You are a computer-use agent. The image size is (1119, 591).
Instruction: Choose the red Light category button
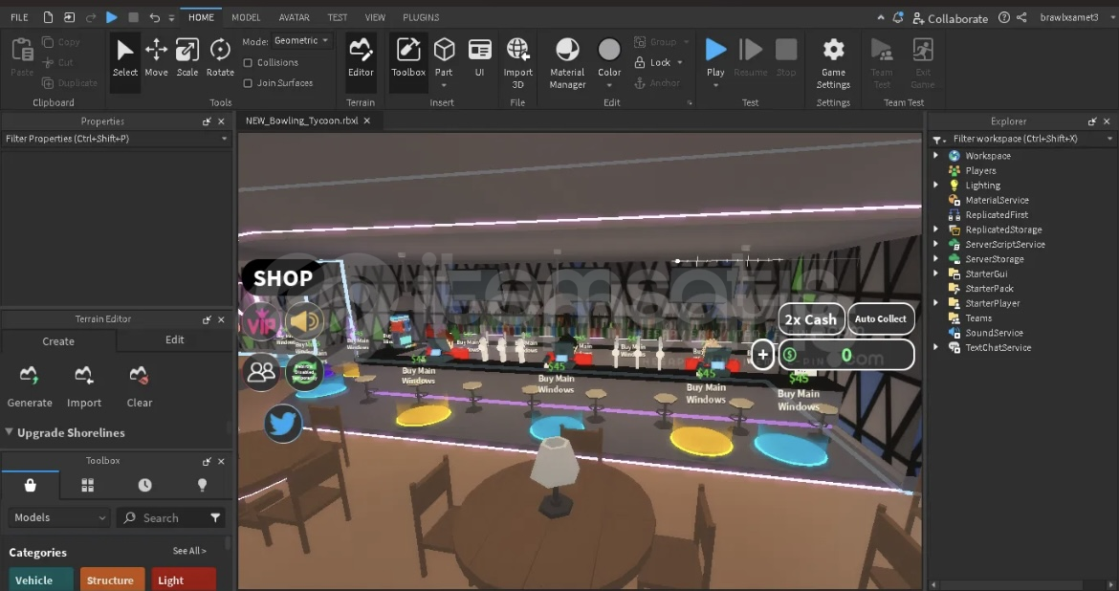[x=184, y=579]
